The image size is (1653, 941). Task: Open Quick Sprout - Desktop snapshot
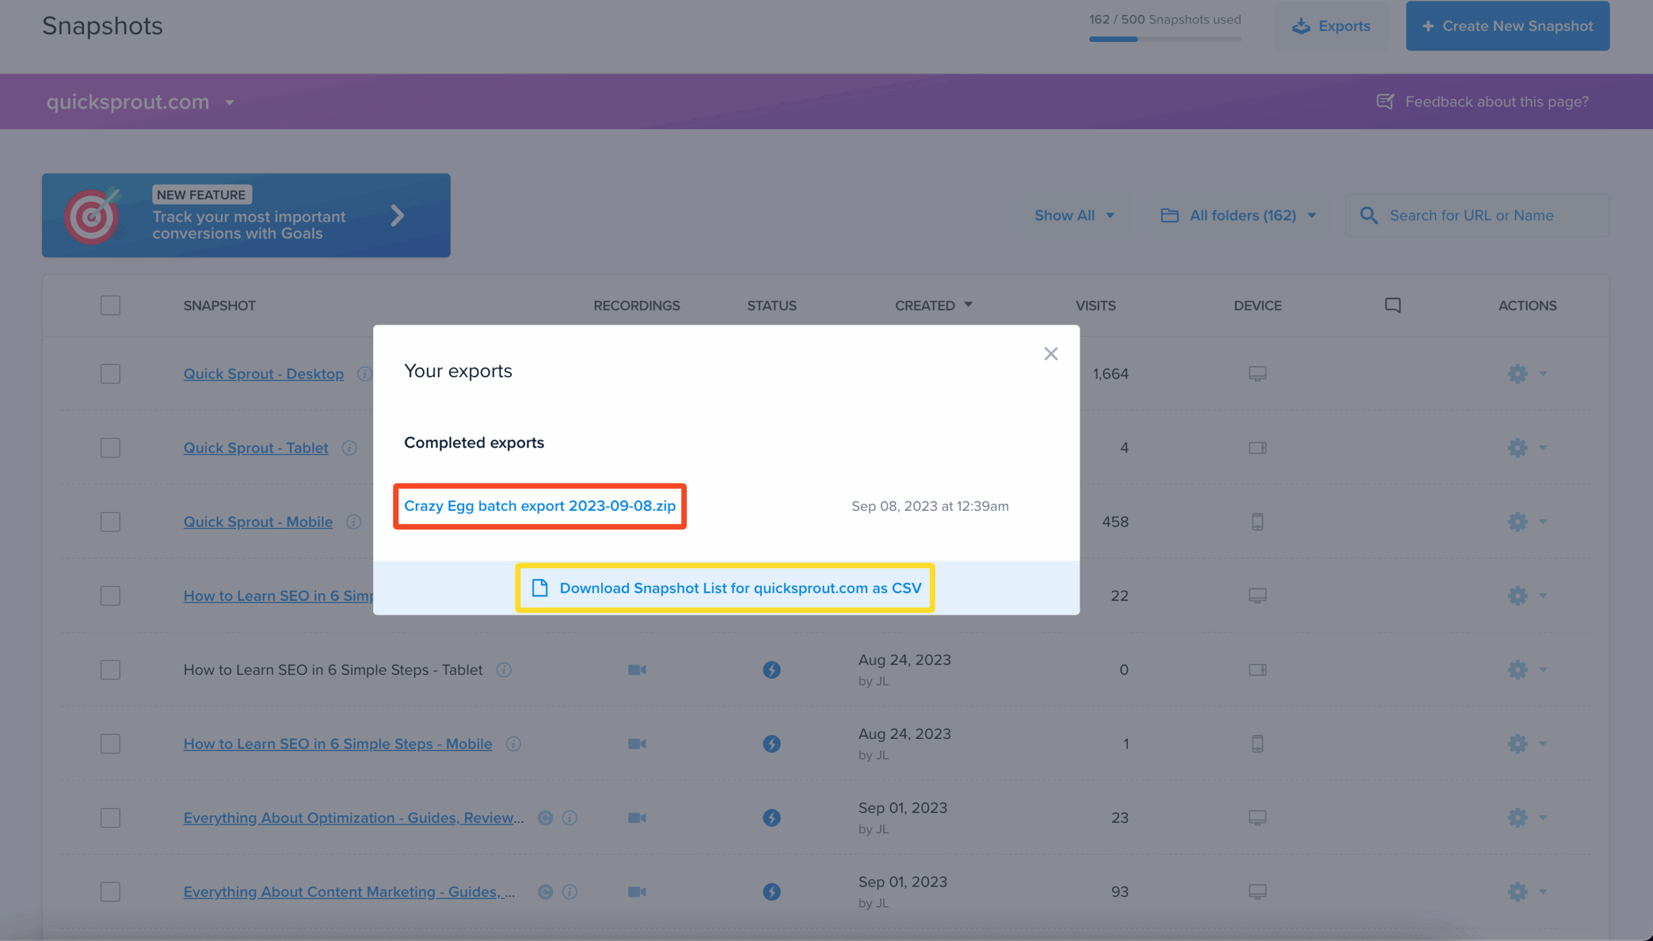263,373
